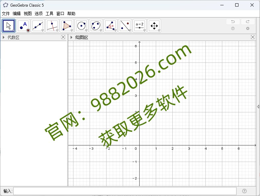This screenshot has width=260, height=196.
Task: Select the Circle with center tool
Action: click(81, 26)
